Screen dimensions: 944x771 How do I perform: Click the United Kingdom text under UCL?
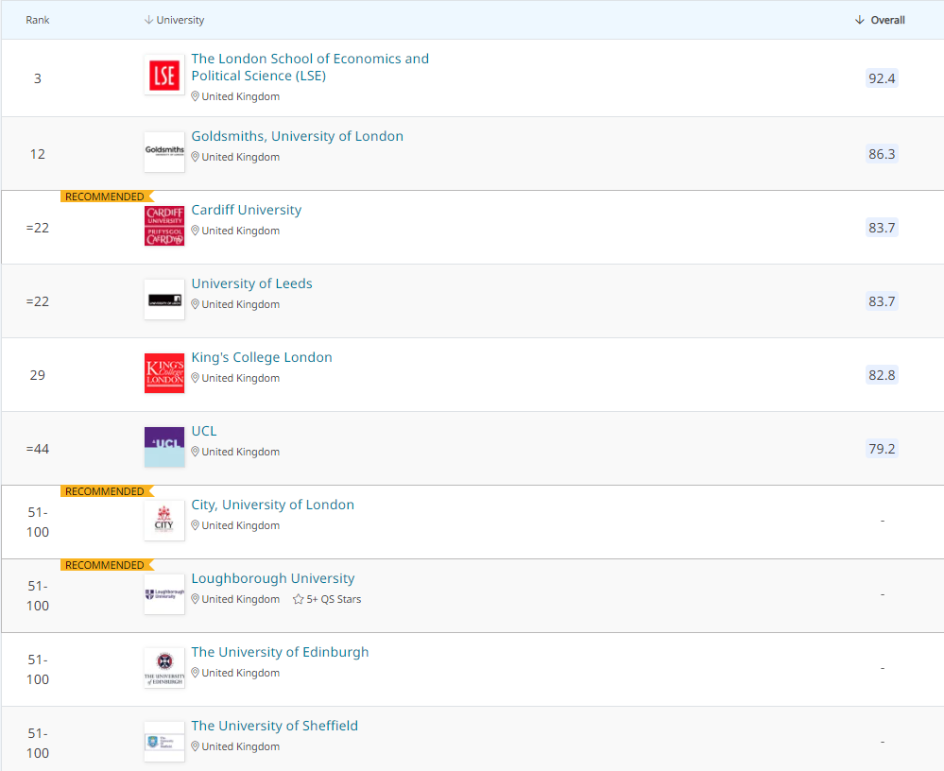pyautogui.click(x=241, y=452)
